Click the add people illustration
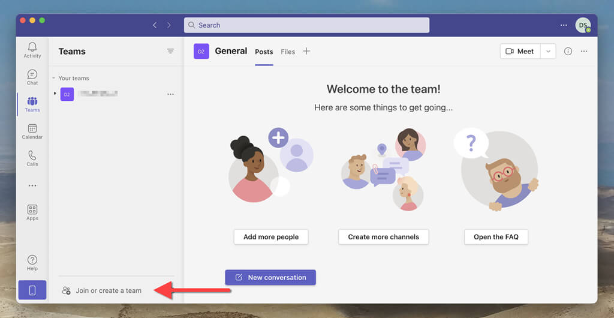 pos(271,165)
